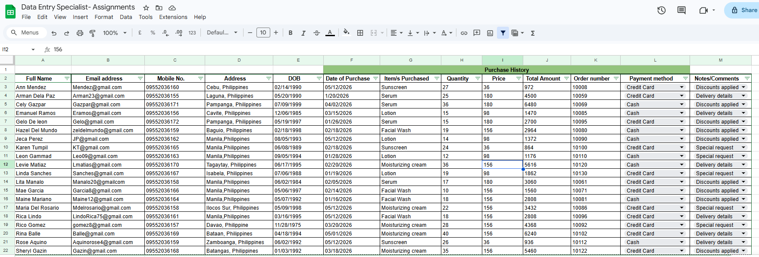The image size is (759, 257).
Task: Decrease font size with minus button
Action: 250,33
